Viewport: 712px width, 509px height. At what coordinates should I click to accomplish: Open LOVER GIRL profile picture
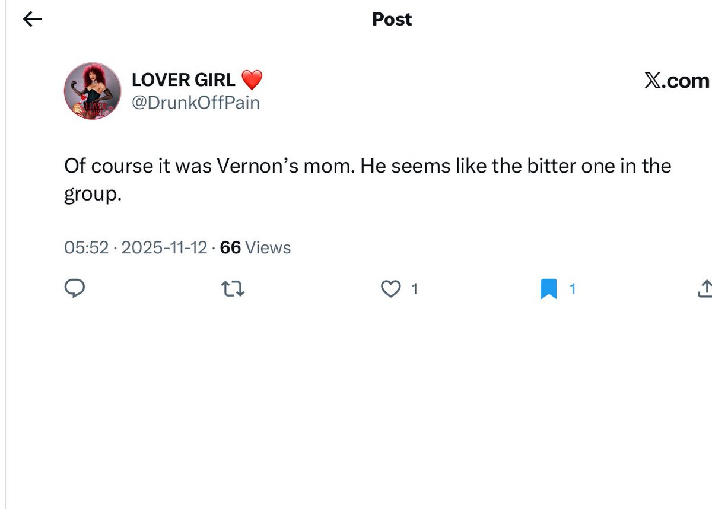pyautogui.click(x=88, y=91)
